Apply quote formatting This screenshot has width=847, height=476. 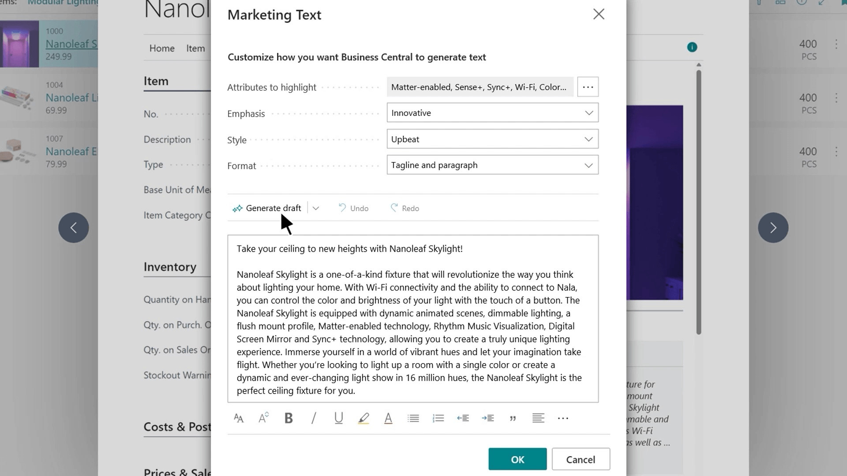(513, 418)
